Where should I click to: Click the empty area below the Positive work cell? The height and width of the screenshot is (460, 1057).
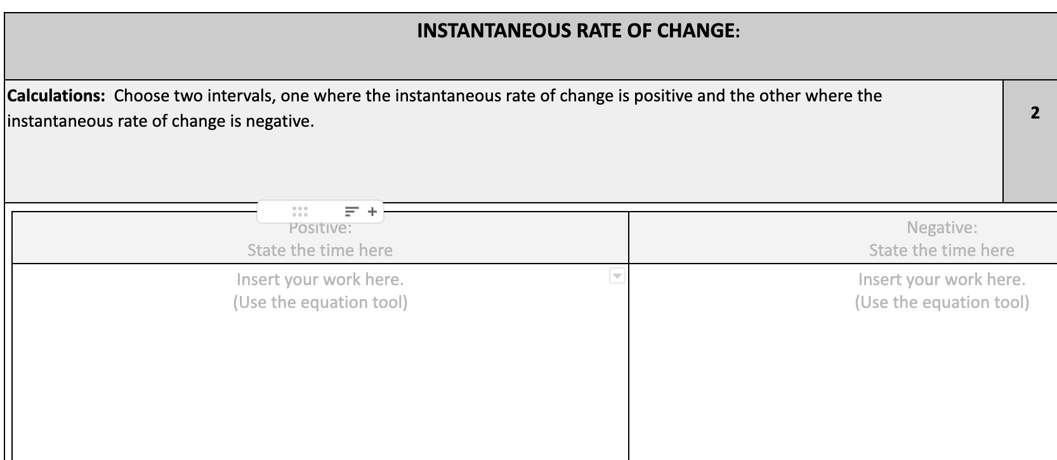point(320,393)
